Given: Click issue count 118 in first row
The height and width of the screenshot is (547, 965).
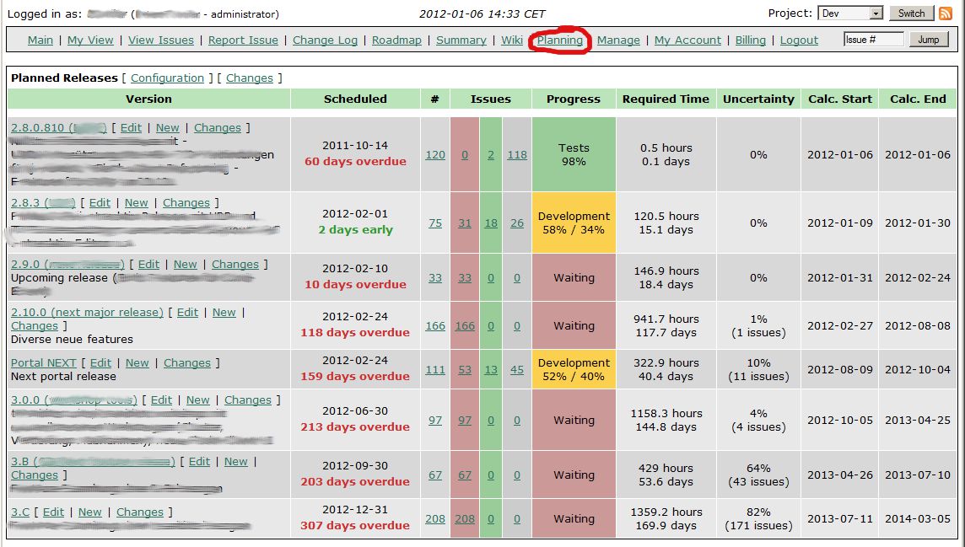Looking at the screenshot, I should click(516, 154).
